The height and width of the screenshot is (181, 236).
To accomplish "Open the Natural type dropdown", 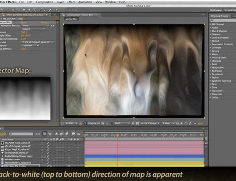I will click(x=33, y=29).
